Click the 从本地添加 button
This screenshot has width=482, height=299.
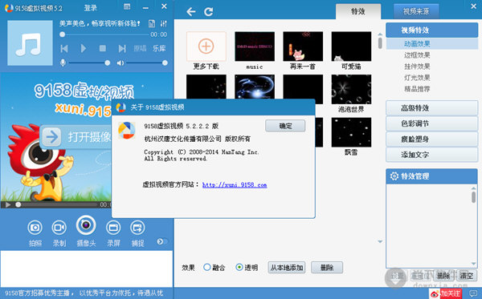pos(287,268)
